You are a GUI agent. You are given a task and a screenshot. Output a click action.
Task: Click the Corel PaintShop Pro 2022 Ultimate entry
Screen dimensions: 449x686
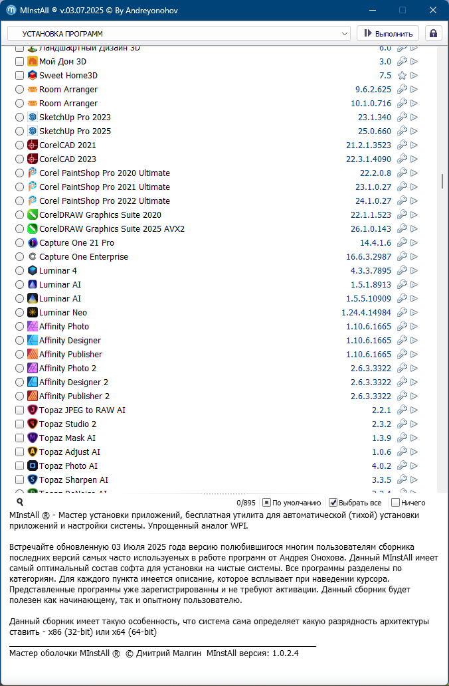(x=104, y=201)
